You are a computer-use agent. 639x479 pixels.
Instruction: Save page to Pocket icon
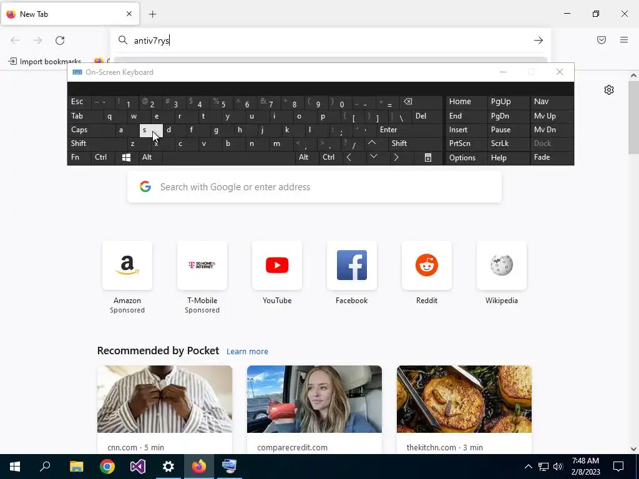[602, 40]
